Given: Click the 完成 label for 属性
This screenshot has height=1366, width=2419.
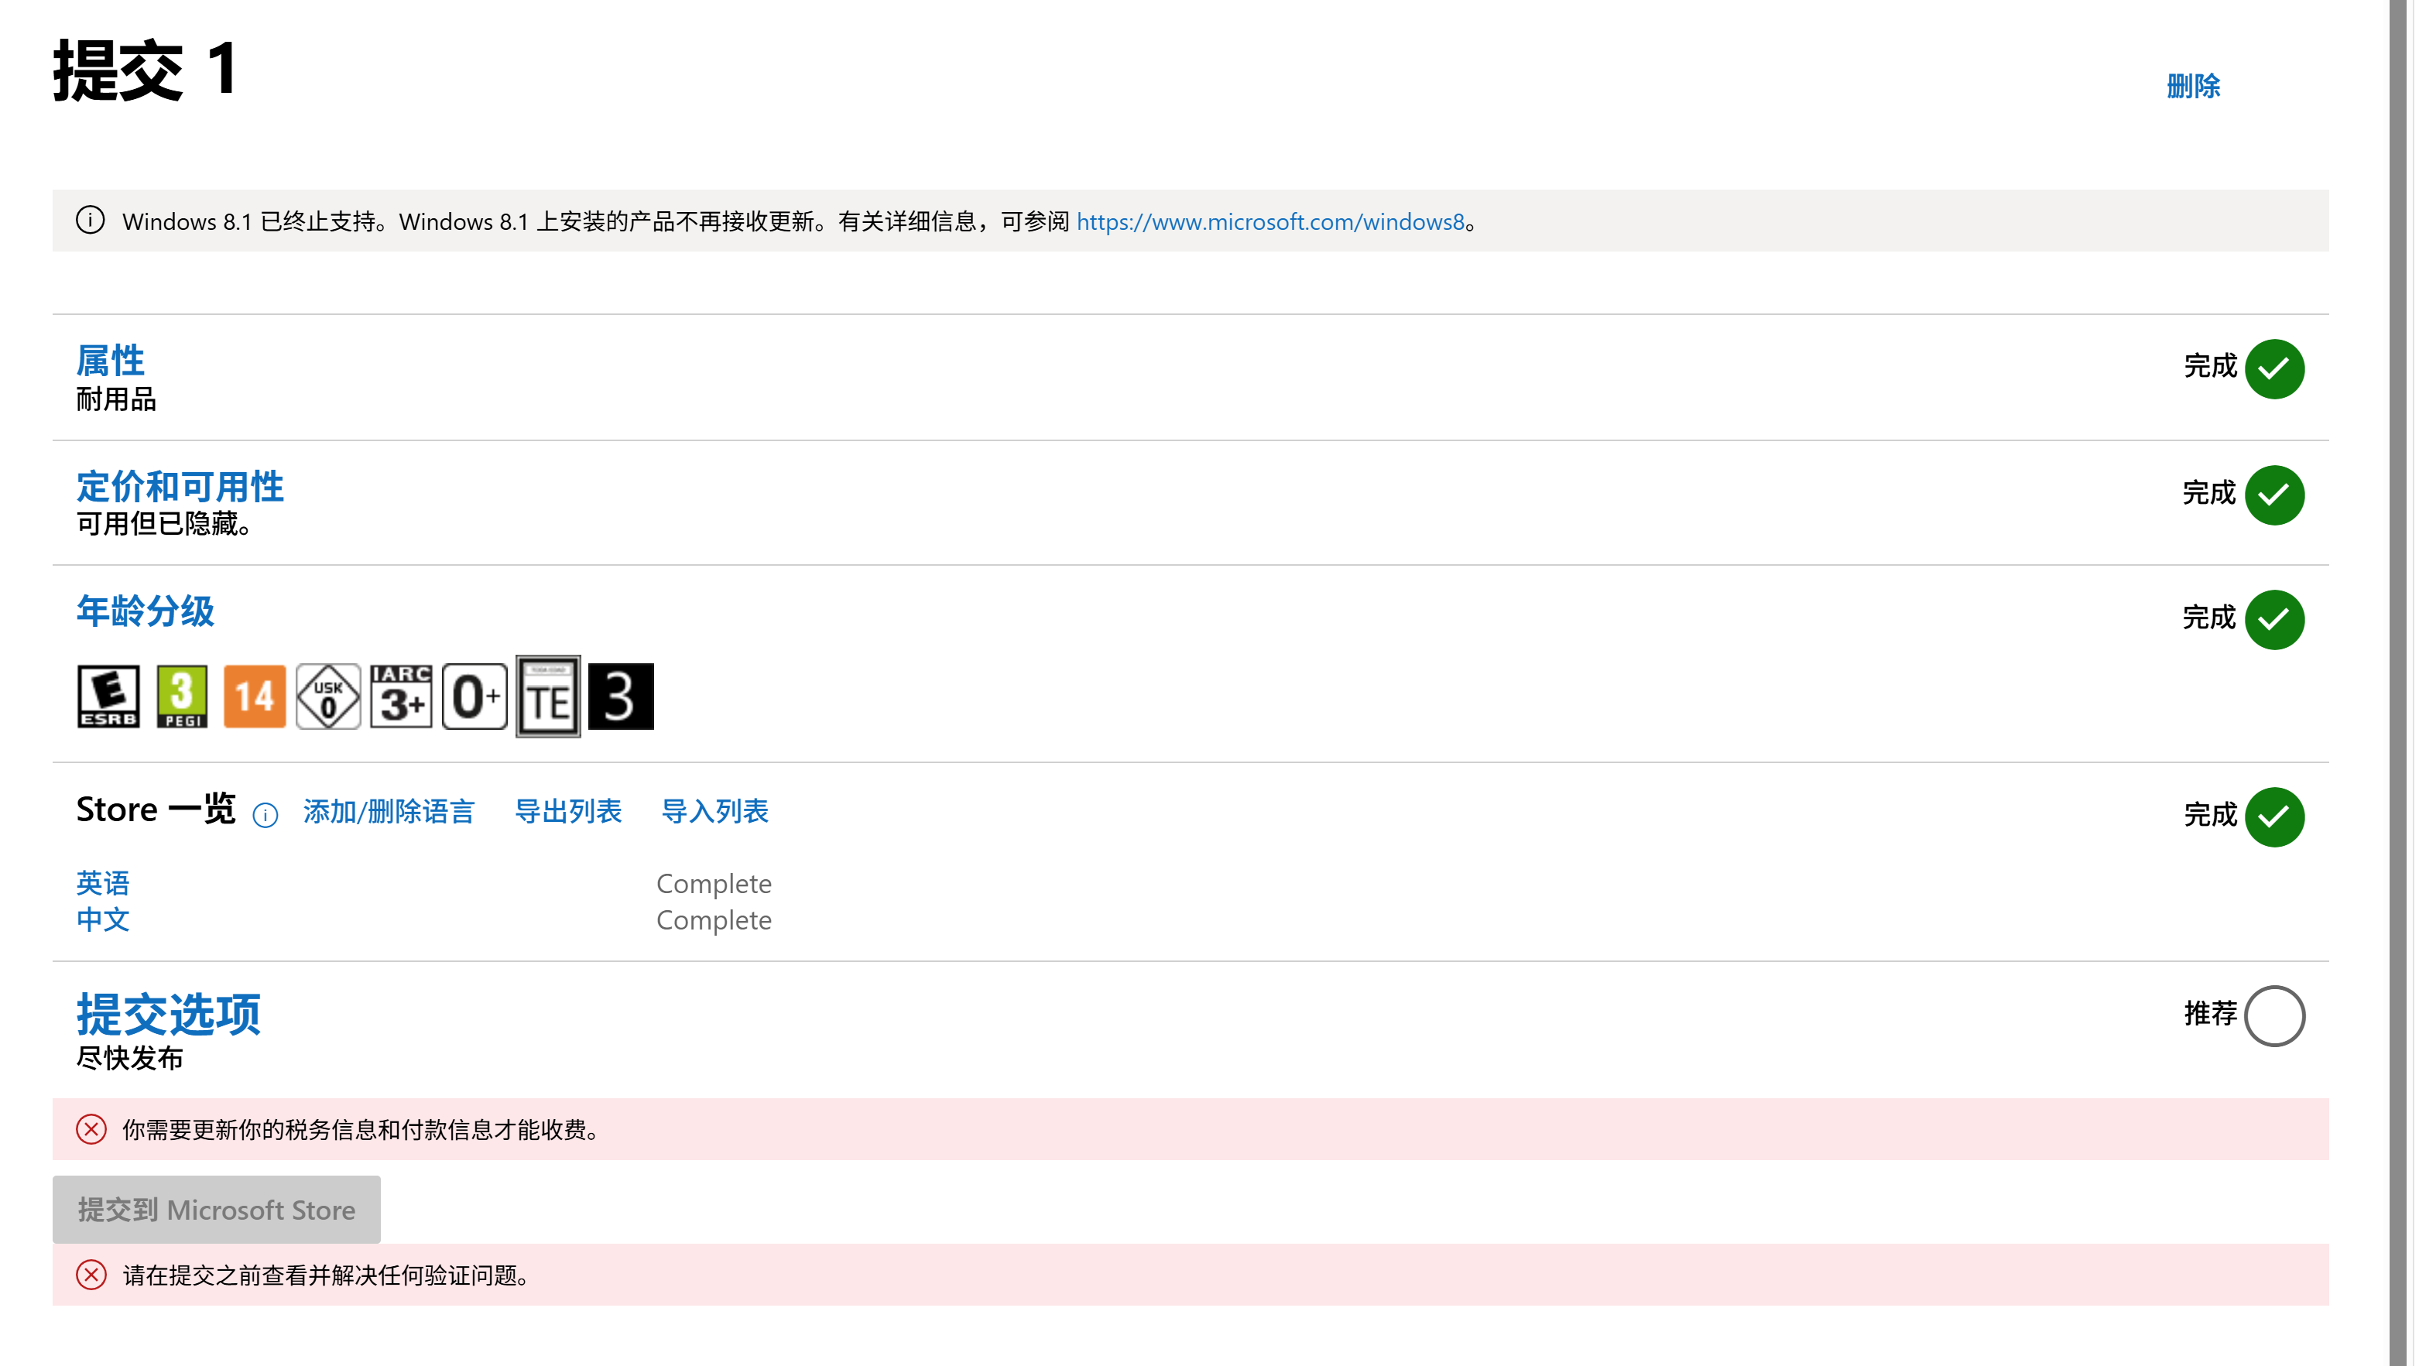Looking at the screenshot, I should pyautogui.click(x=2211, y=366).
